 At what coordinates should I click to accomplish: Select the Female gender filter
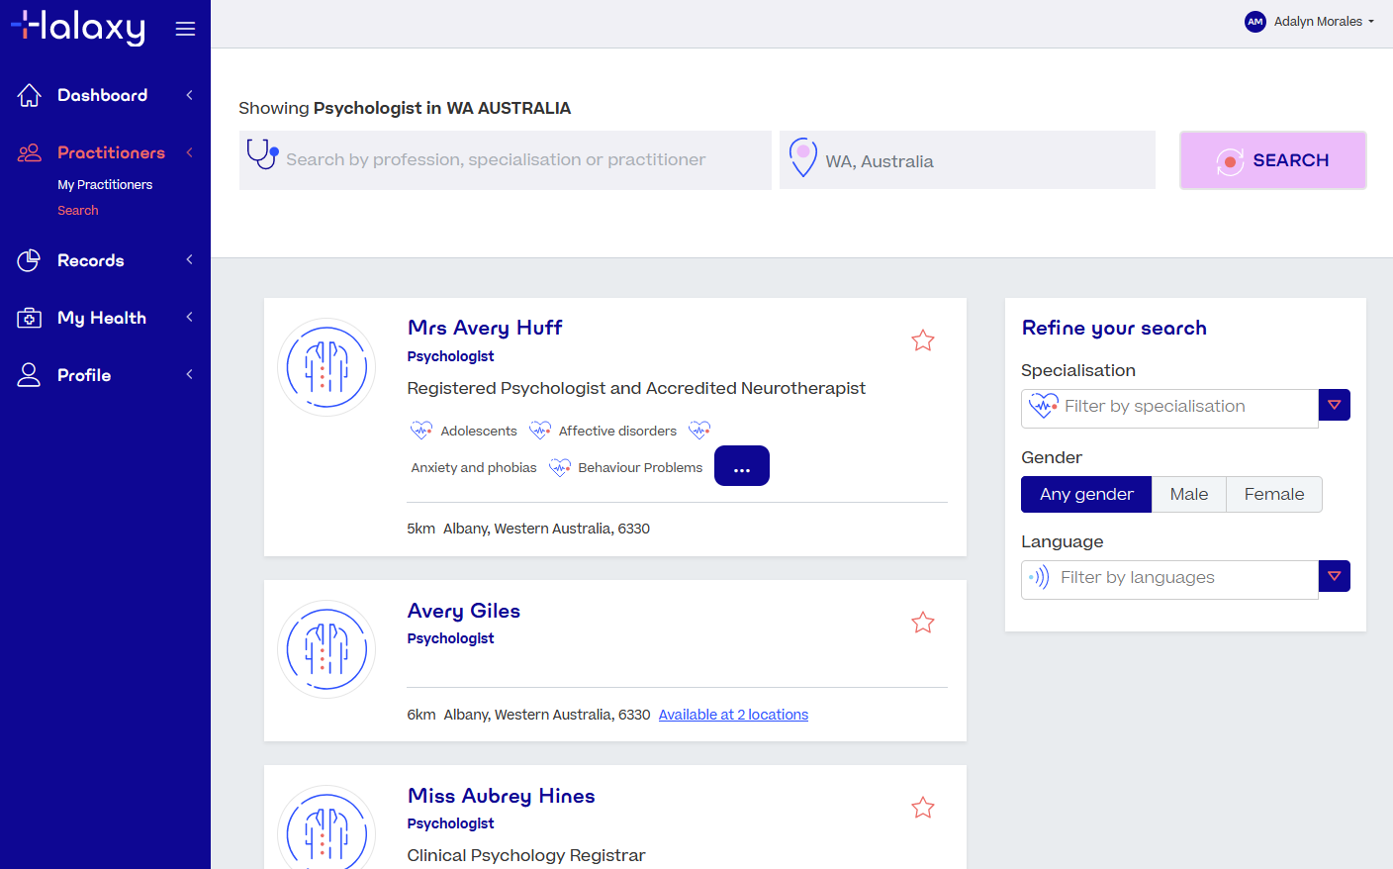(1274, 494)
